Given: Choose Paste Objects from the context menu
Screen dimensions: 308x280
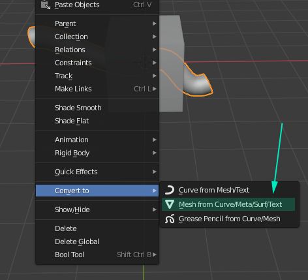Looking at the screenshot, I should click(x=97, y=5).
